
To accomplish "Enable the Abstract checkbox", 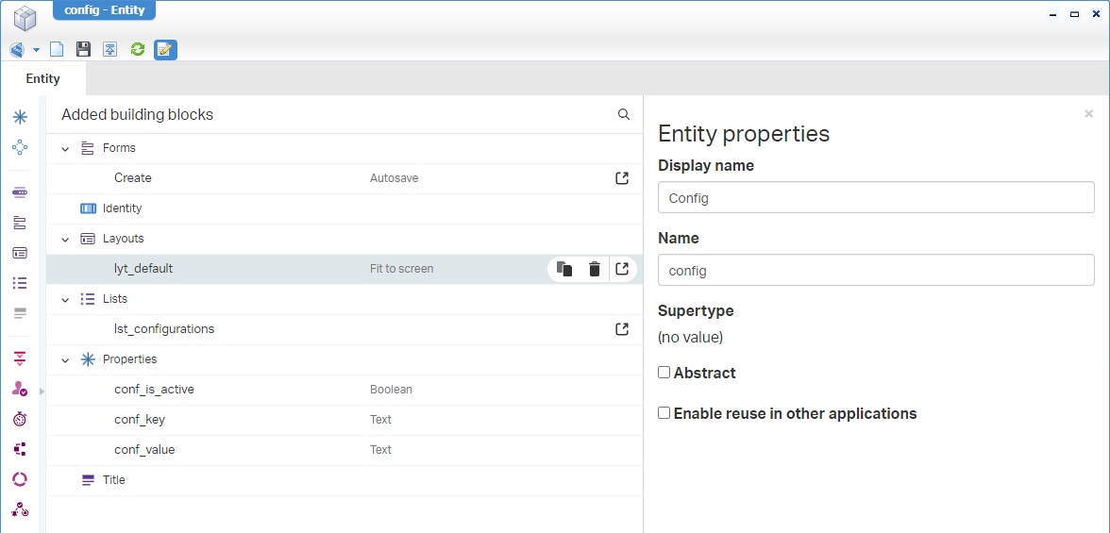I will (x=664, y=373).
